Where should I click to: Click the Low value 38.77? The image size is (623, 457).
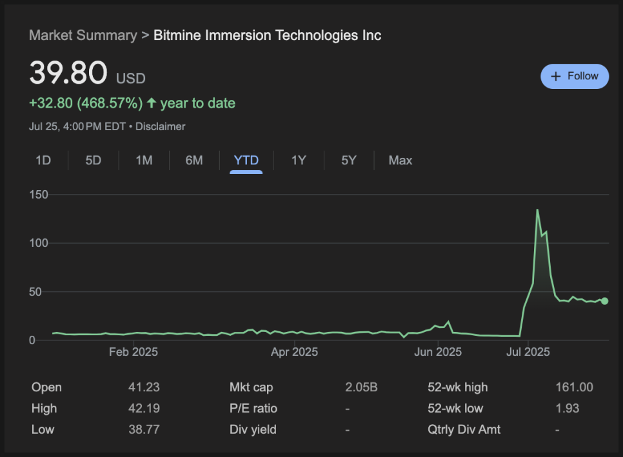point(144,429)
